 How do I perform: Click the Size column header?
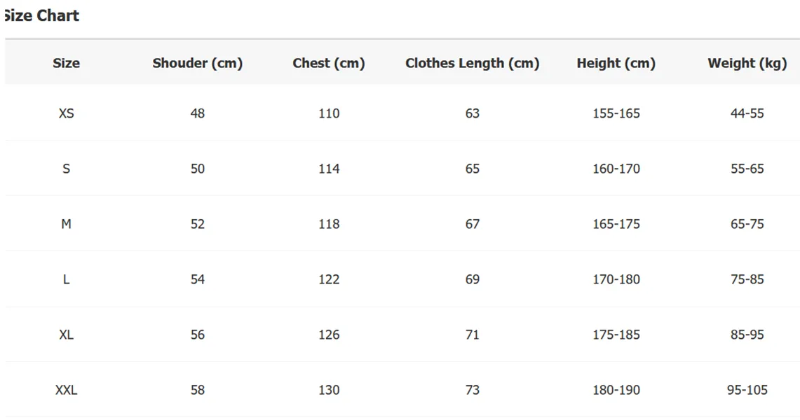click(66, 63)
